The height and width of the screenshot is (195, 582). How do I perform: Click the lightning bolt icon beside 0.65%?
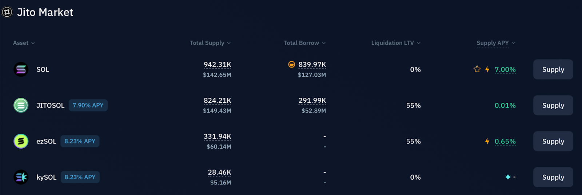tap(487, 141)
